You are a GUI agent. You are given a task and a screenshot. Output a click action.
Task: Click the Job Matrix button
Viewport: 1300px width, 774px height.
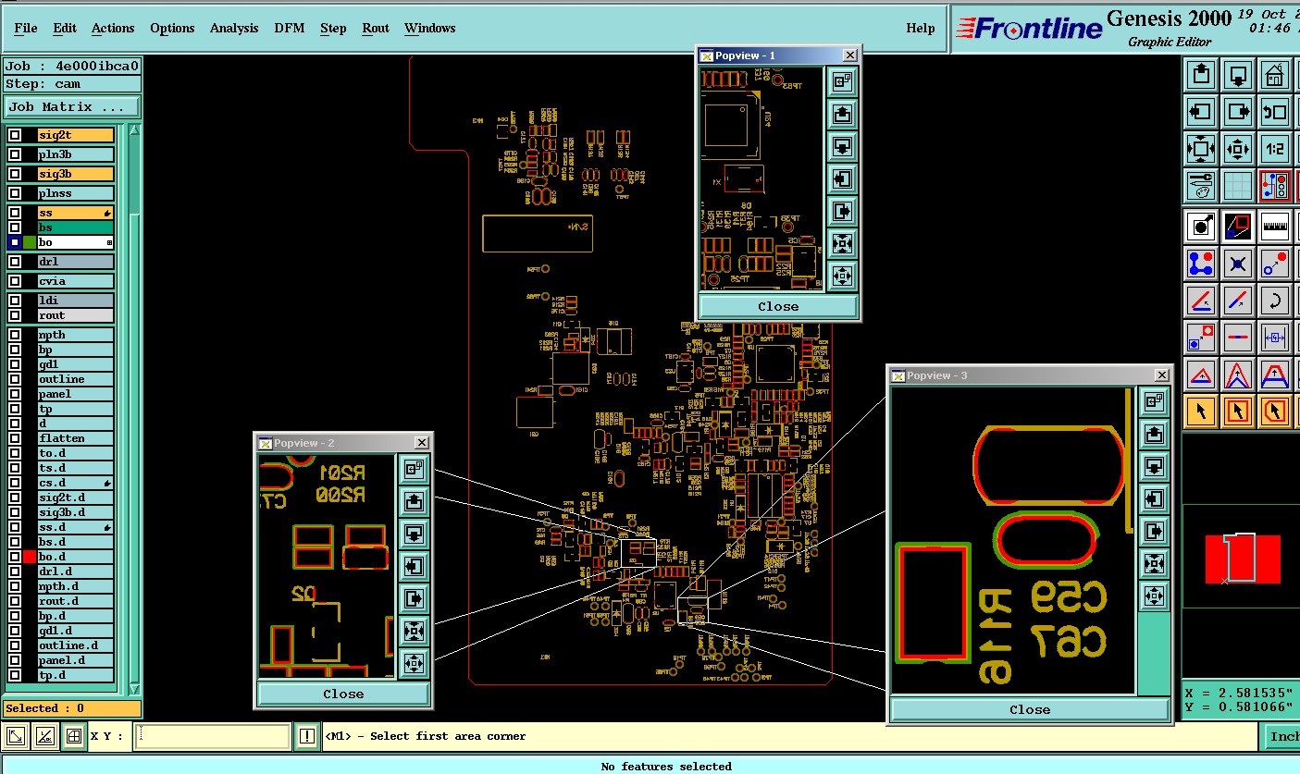(x=72, y=106)
